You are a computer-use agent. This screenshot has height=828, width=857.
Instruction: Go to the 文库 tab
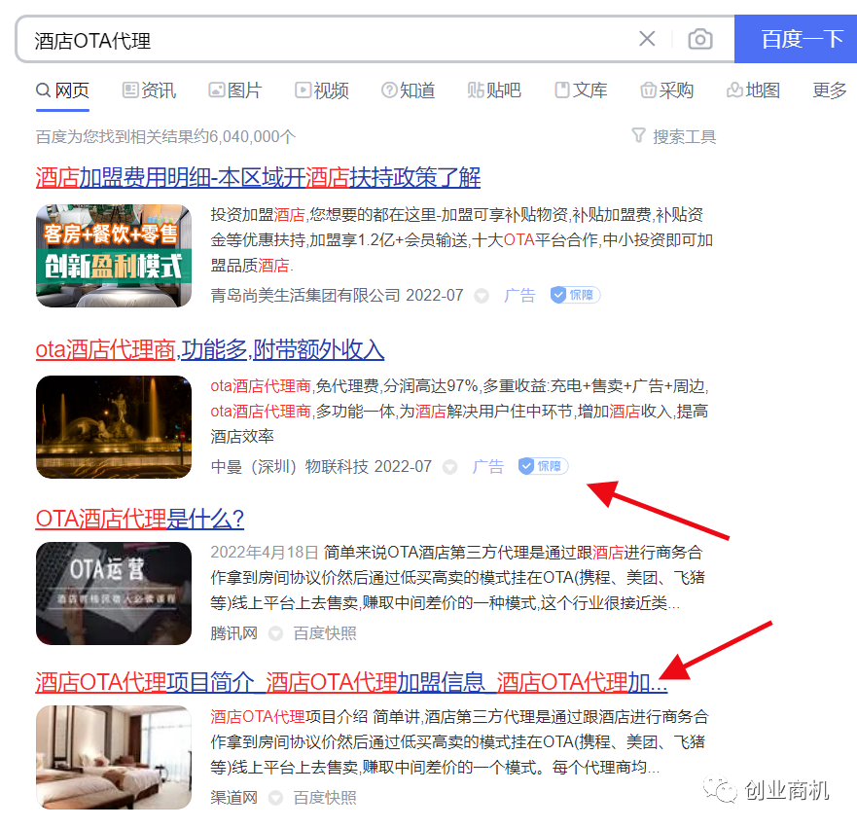point(581,90)
